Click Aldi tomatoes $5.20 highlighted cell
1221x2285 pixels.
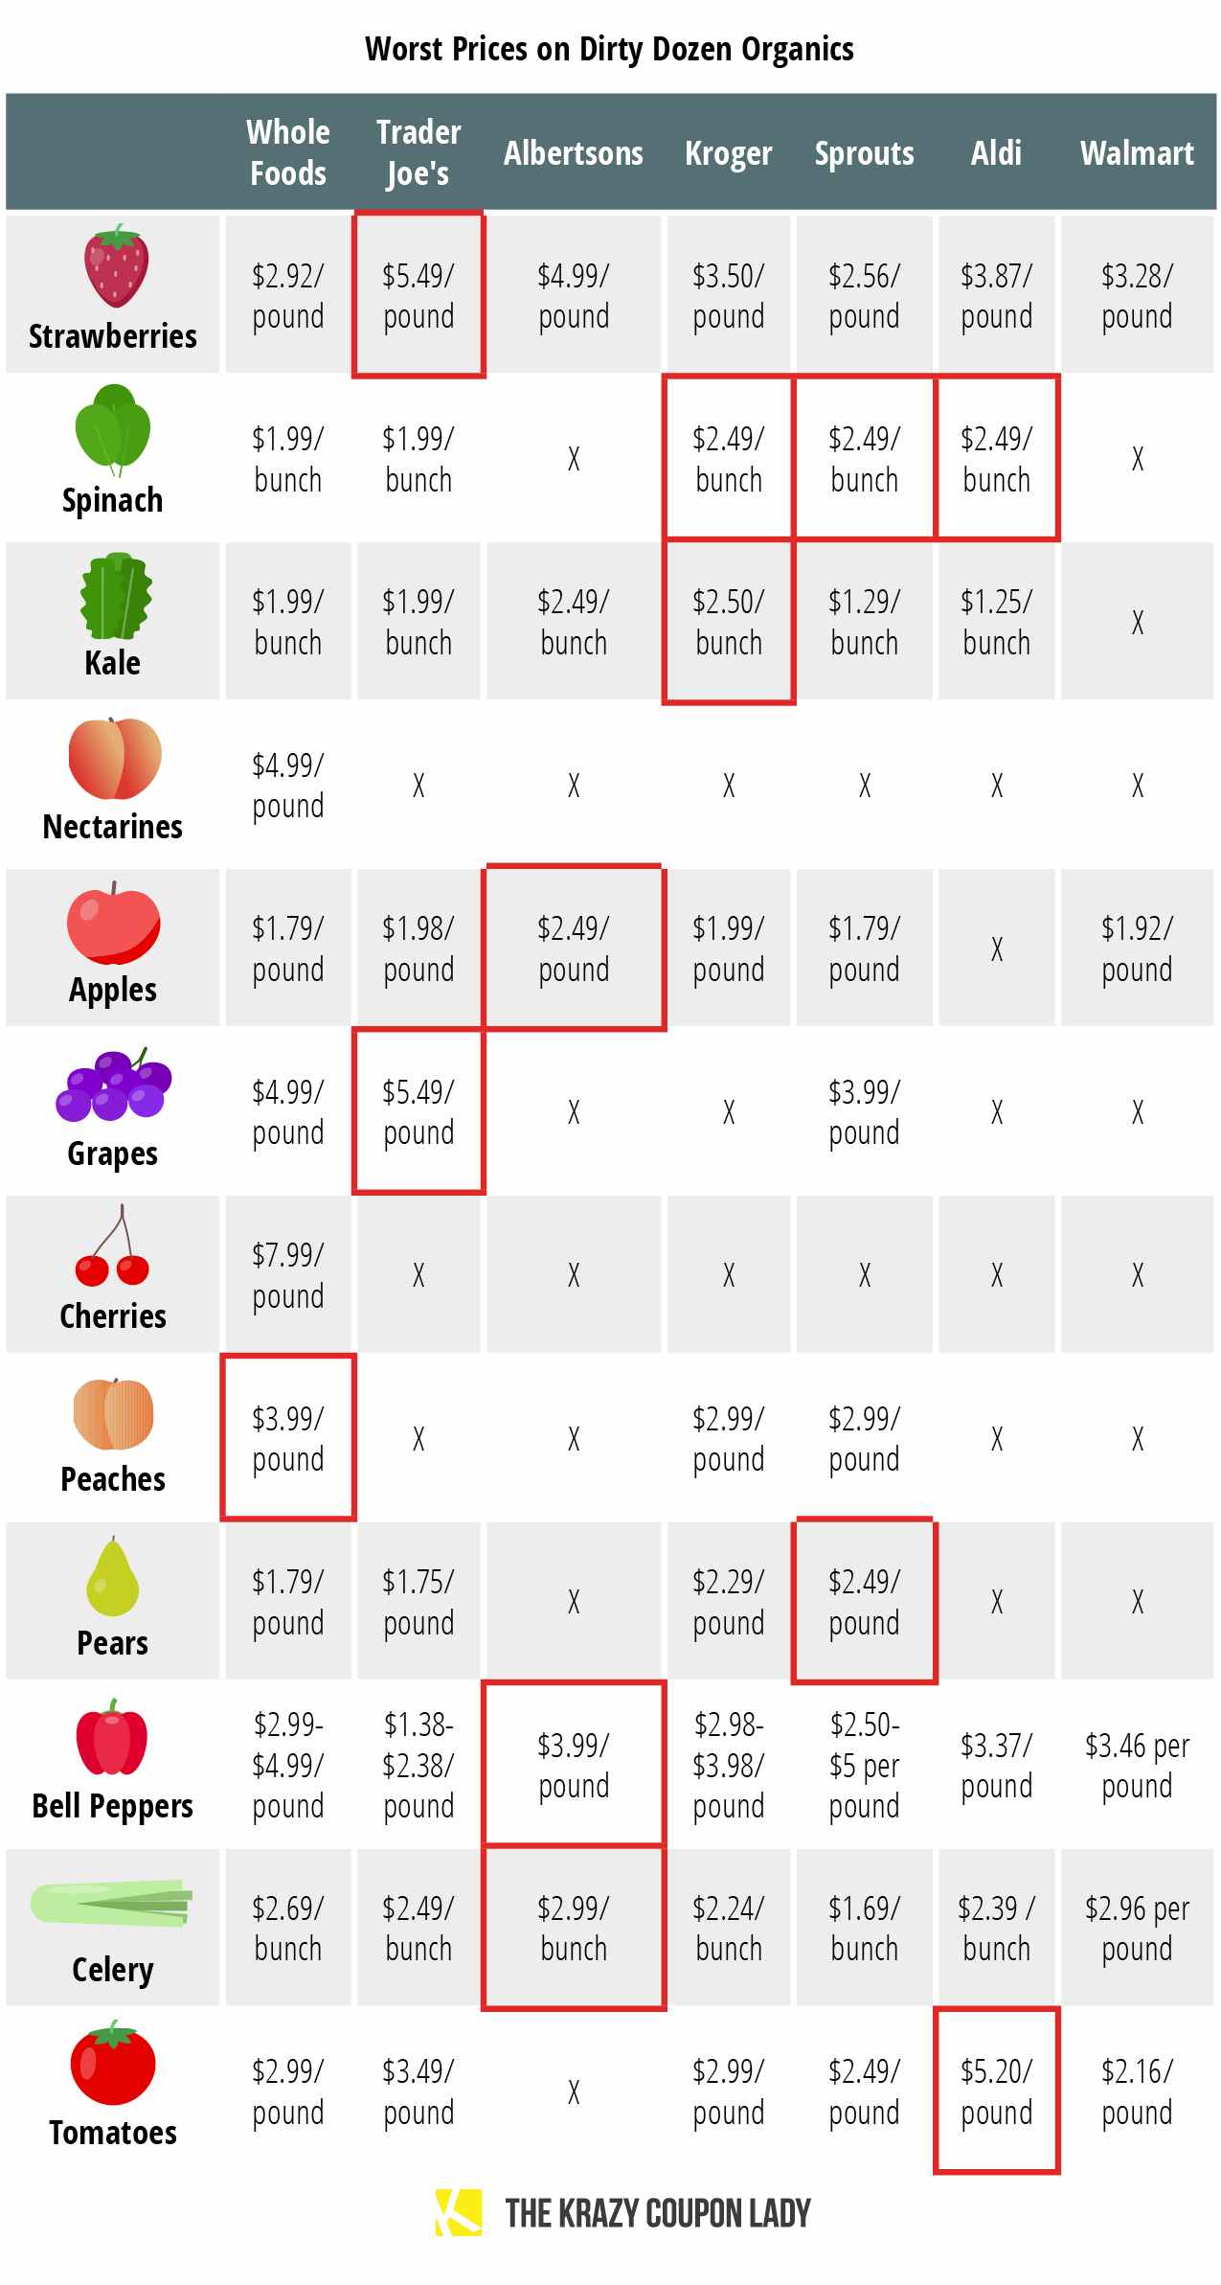point(996,2091)
